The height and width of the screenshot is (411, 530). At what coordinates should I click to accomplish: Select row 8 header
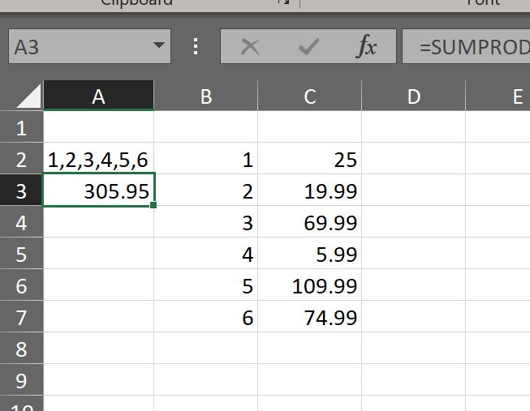(21, 348)
